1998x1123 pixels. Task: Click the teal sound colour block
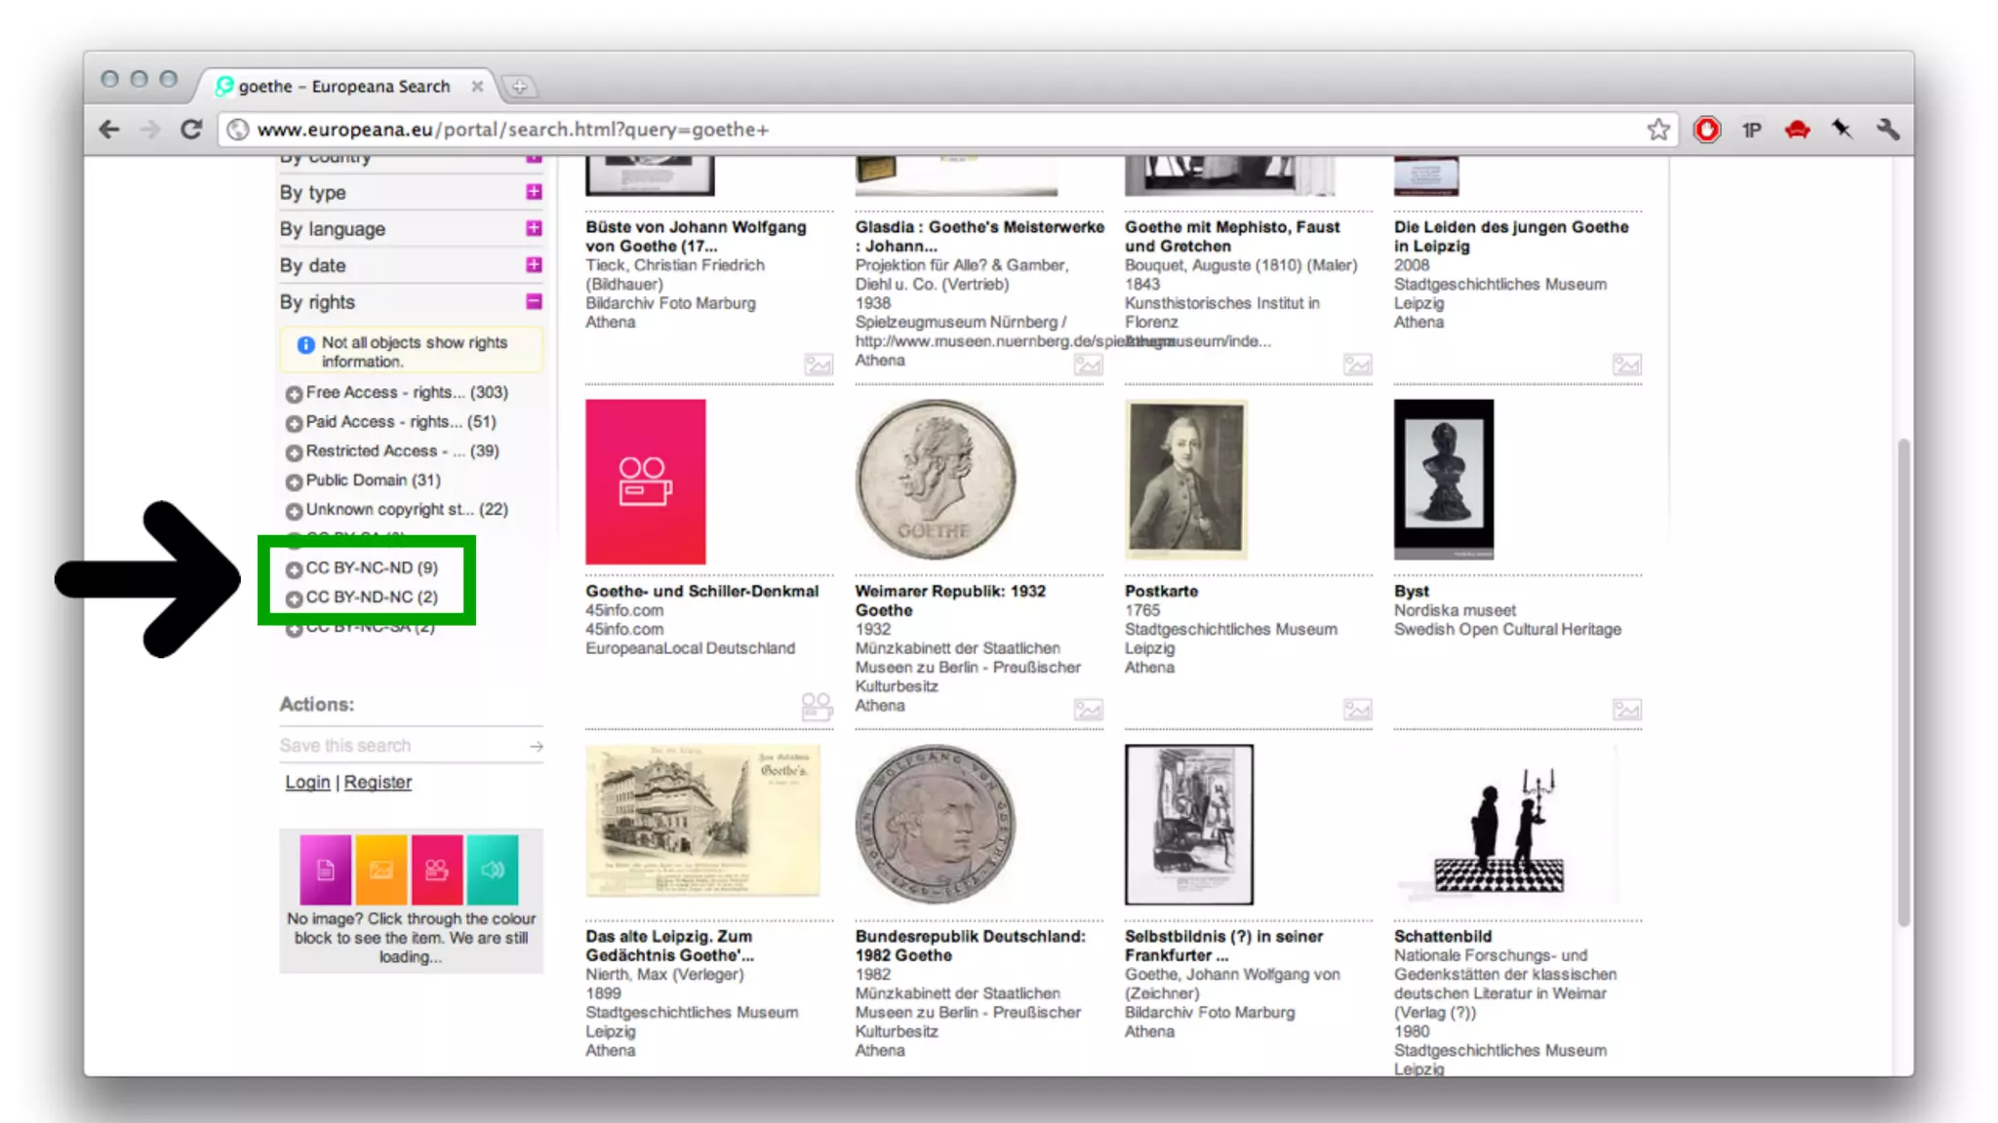point(493,869)
